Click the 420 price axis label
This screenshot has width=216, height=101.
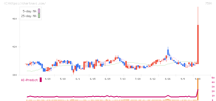pos(15,47)
